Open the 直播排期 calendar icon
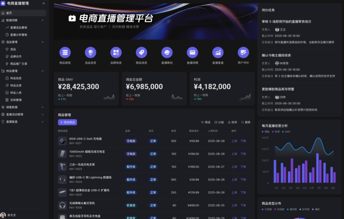Viewport: 344px width, 219px height. [x=192, y=52]
